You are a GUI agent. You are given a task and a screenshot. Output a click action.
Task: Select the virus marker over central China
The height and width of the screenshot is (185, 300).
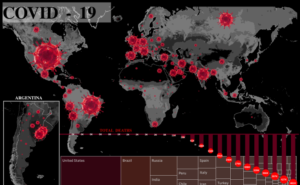[x=222, y=62]
